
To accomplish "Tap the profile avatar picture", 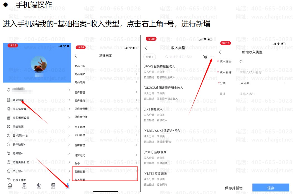I will [x=39, y=64].
